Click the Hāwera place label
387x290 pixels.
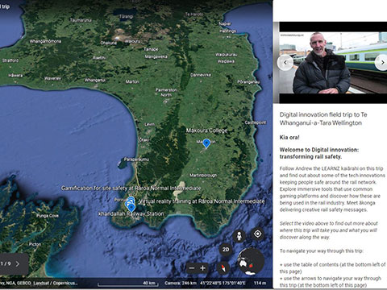tap(15, 76)
